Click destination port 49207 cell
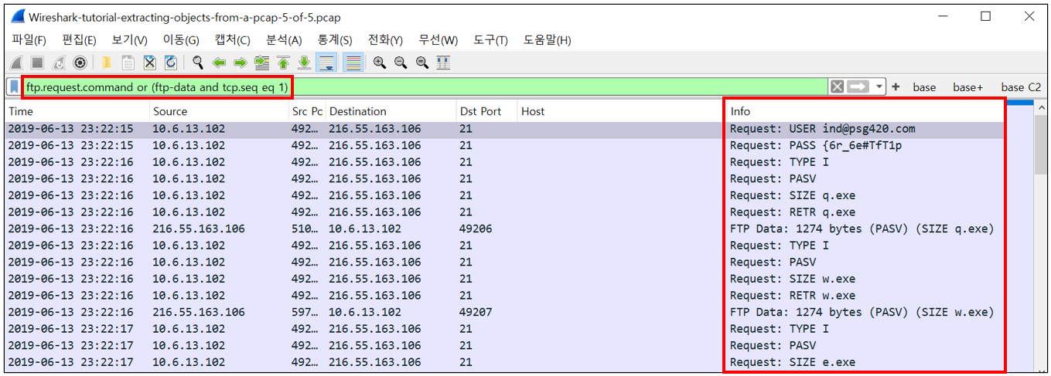Viewport: 1051px width, 376px height. [475, 312]
